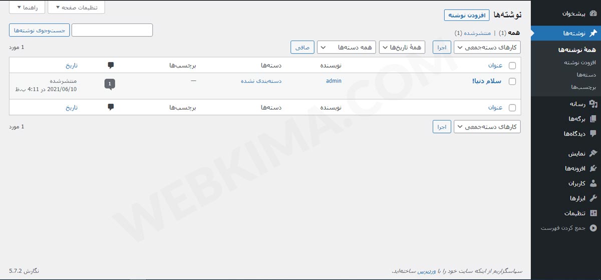Click the افزونه‌ها plugins icon

593,168
